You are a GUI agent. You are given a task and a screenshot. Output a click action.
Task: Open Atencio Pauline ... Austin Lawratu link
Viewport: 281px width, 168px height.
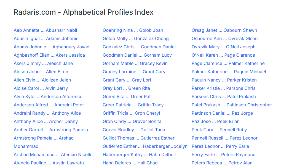tap(49, 163)
